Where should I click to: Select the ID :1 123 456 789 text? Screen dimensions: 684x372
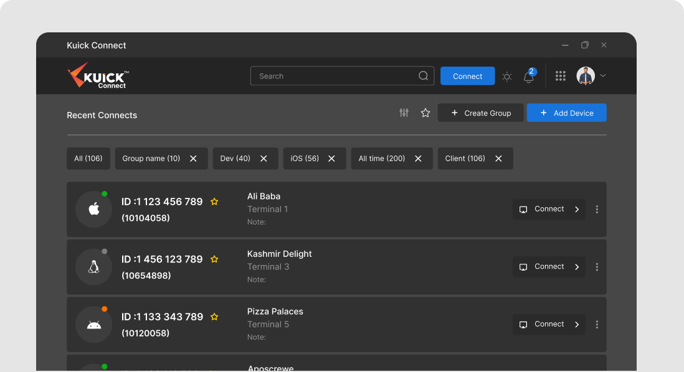pos(162,202)
